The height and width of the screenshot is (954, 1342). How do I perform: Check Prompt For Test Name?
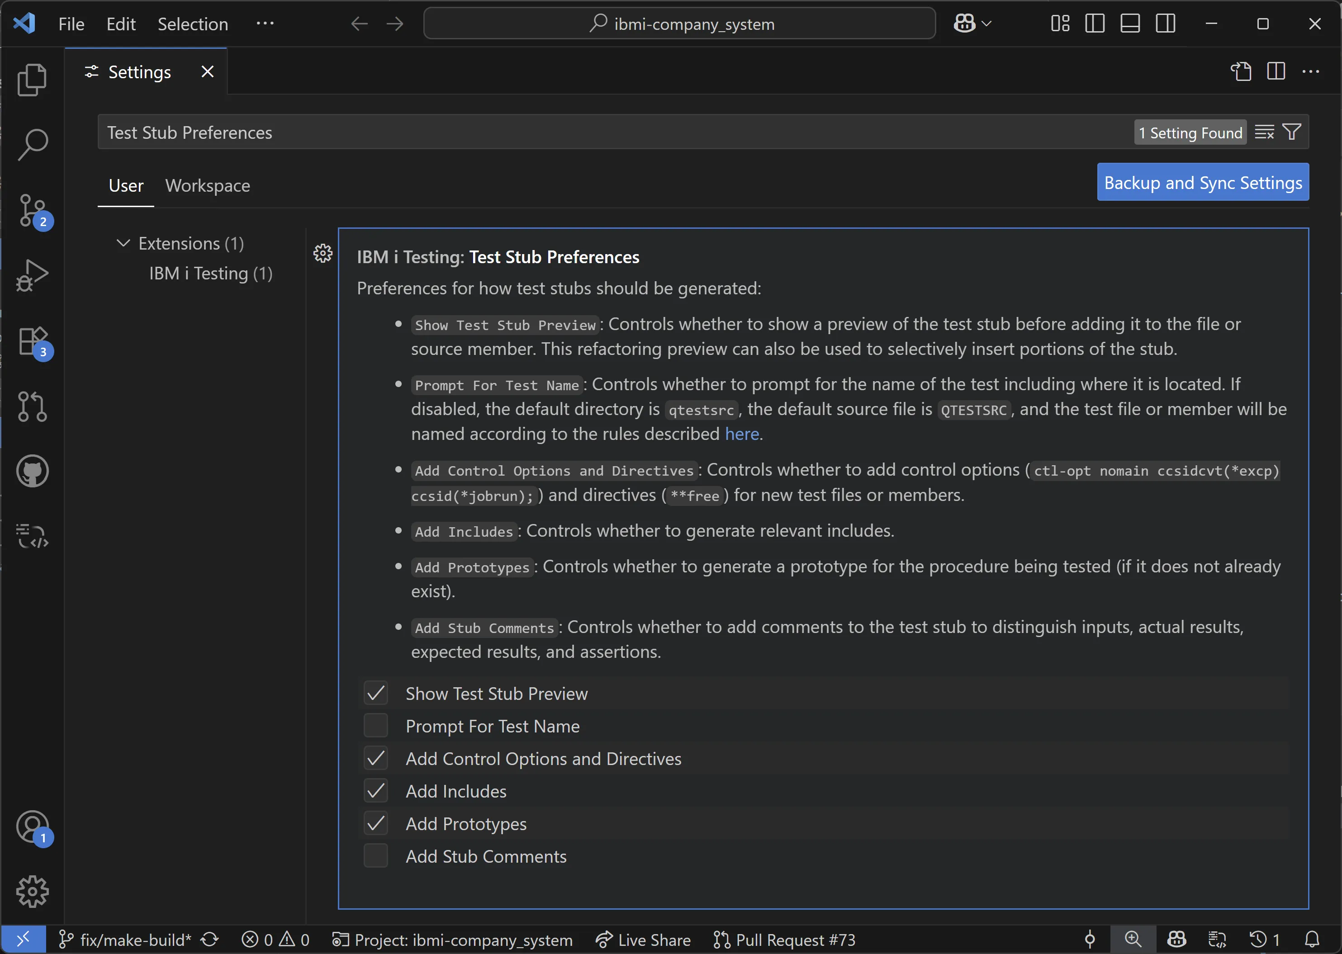click(375, 726)
